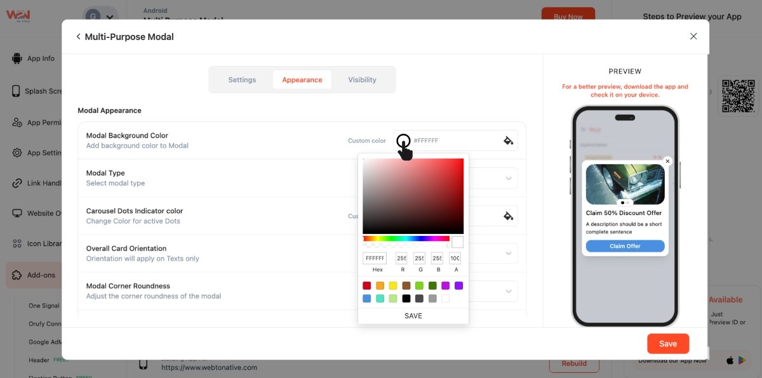Expand the Modal Type dropdown
762x378 pixels.
(508, 178)
